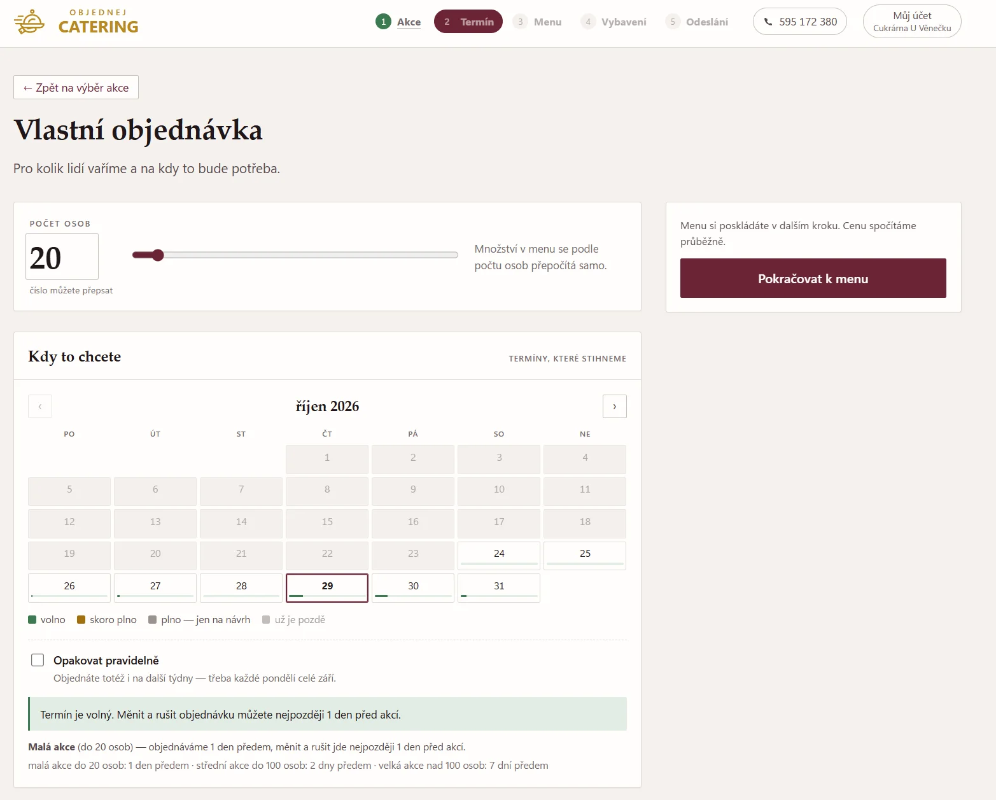
Task: Click the SO weekday column header
Action: point(499,434)
